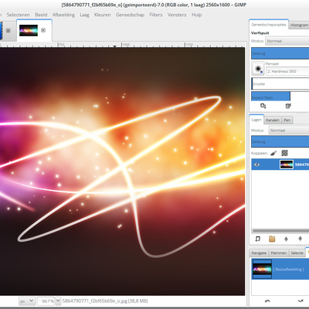This screenshot has height=309, width=309.
Task: Open the Selecteren menu
Action: [x=18, y=15]
